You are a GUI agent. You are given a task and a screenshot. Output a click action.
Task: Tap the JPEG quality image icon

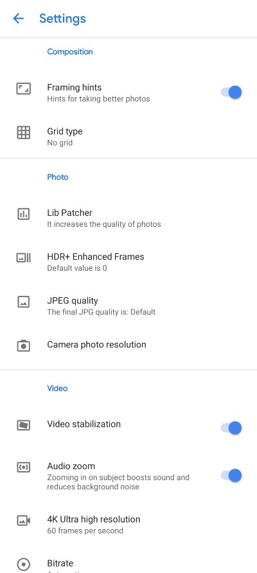24,302
